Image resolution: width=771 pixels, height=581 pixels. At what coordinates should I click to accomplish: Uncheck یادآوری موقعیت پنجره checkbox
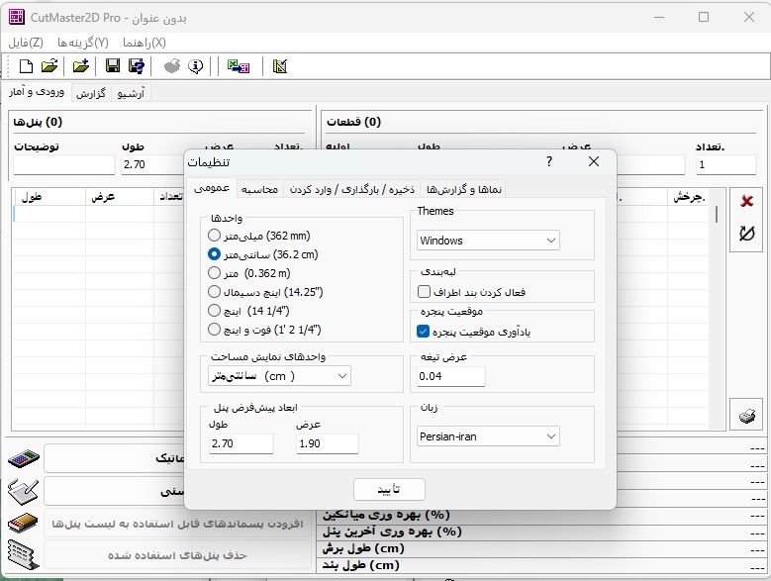pos(425,332)
